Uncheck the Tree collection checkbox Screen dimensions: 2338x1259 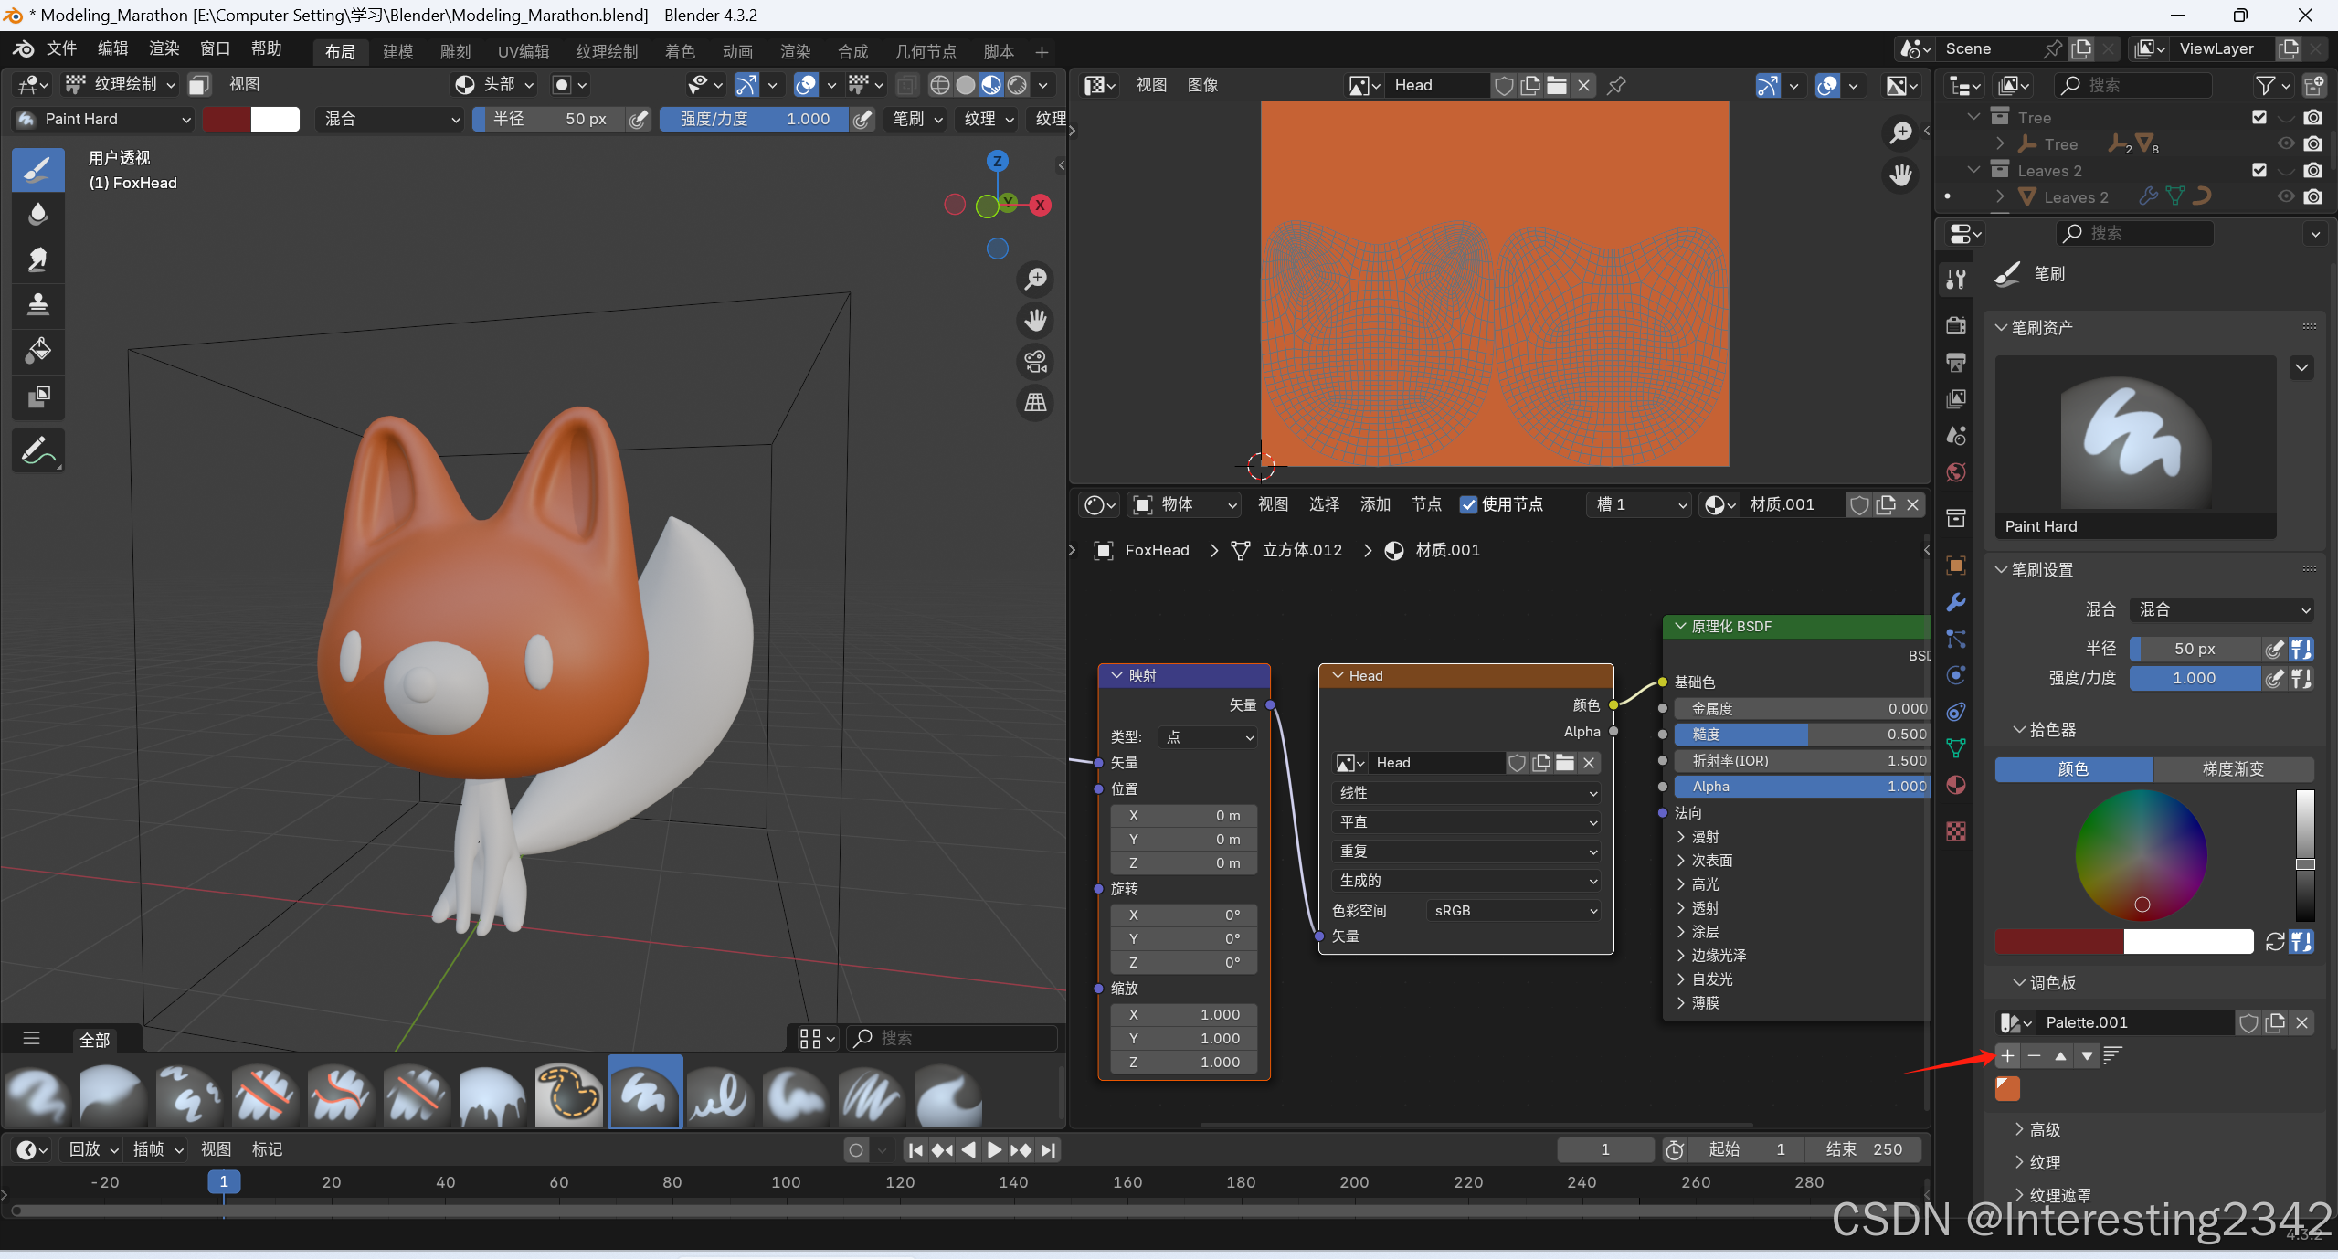point(2259,117)
